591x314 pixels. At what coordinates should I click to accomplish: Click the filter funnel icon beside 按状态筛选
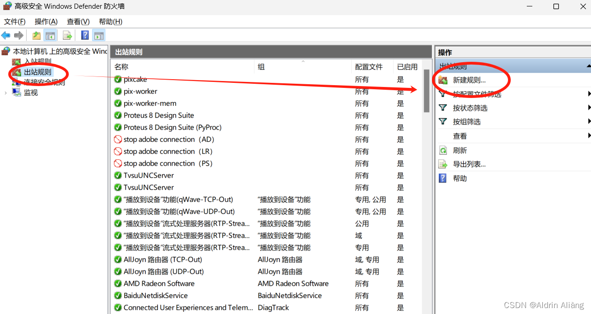pyautogui.click(x=443, y=108)
